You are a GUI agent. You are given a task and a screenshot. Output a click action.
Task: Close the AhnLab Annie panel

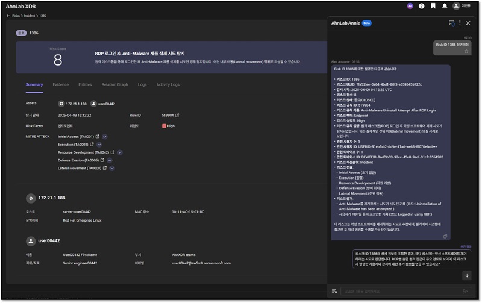click(x=468, y=23)
